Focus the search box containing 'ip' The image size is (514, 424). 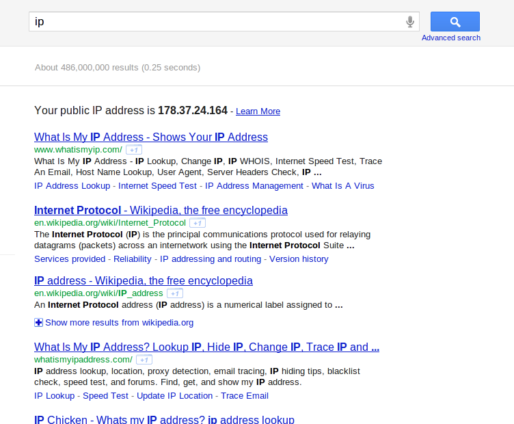point(224,22)
